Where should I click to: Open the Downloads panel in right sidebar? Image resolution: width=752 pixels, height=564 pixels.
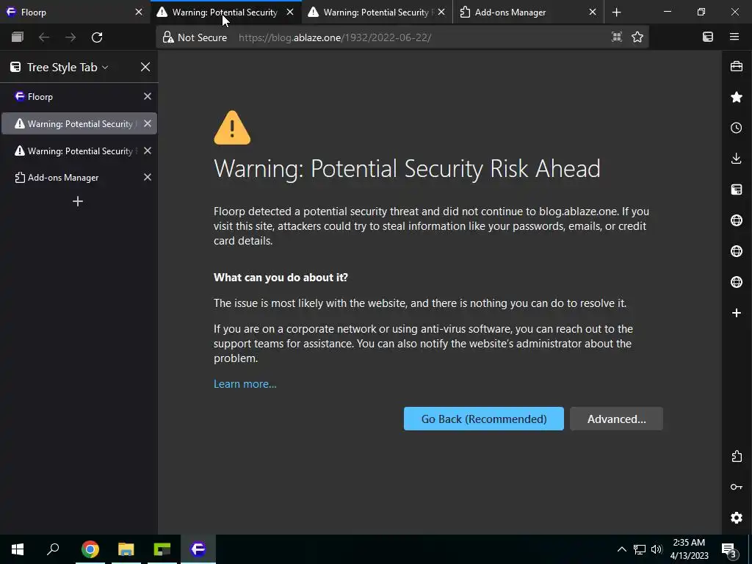click(737, 159)
